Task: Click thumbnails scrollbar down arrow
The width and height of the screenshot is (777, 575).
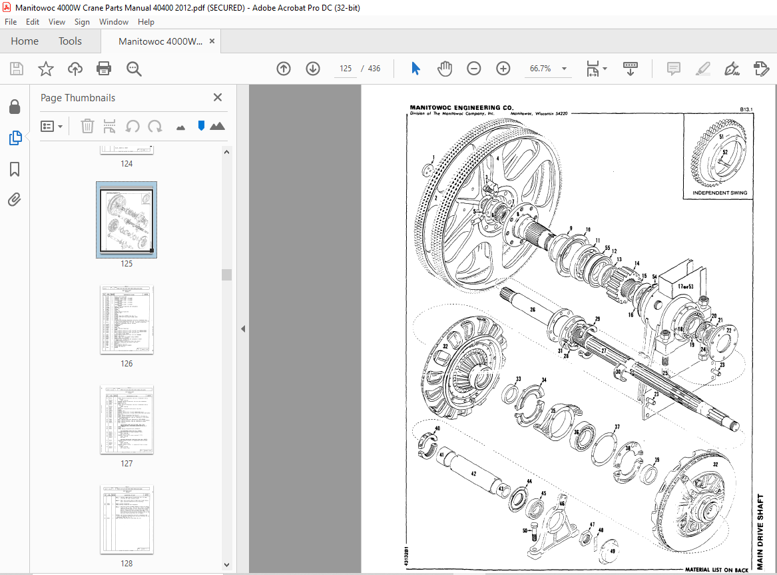Action: (226, 564)
